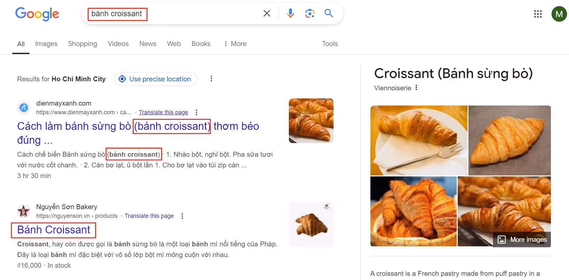Open three-dot menu beside Viennoiserie label
This screenshot has height=280, width=569.
[417, 87]
